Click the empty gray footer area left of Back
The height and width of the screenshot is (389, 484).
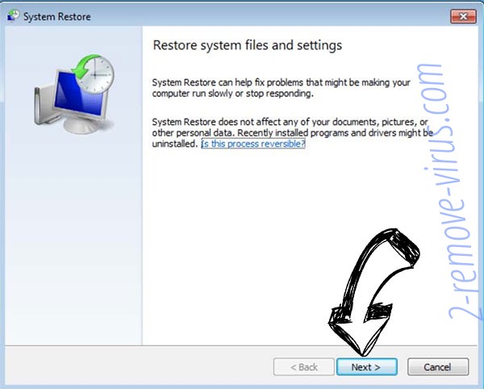[x=137, y=367]
